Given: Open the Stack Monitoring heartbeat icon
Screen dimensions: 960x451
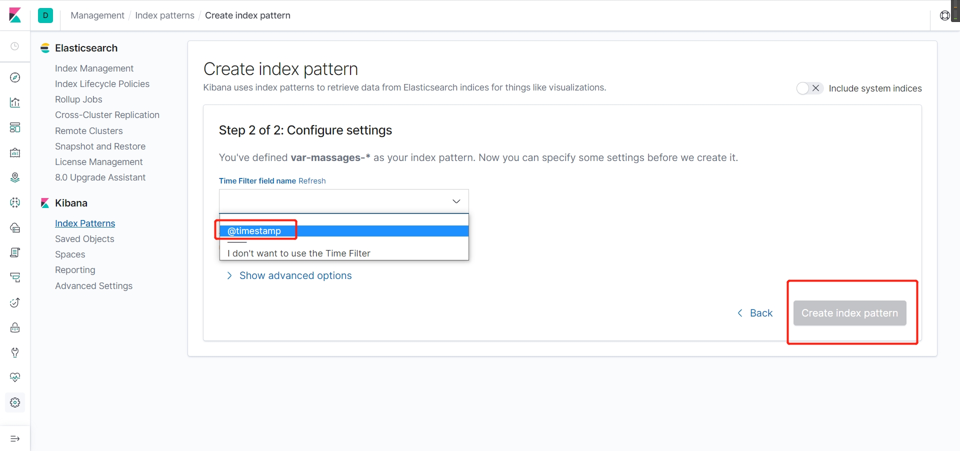Looking at the screenshot, I should click(15, 377).
